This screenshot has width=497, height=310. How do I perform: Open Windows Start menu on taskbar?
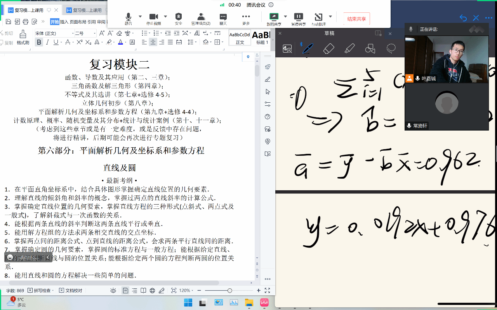tap(188, 302)
